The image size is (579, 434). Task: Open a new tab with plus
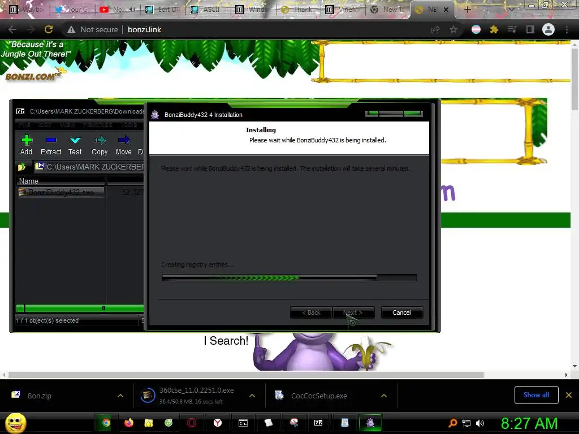467,10
